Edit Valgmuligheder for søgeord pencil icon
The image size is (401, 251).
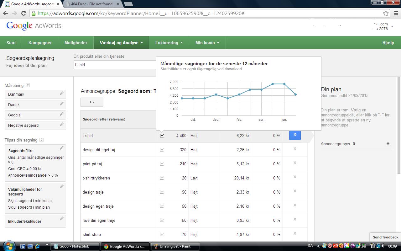(62, 187)
